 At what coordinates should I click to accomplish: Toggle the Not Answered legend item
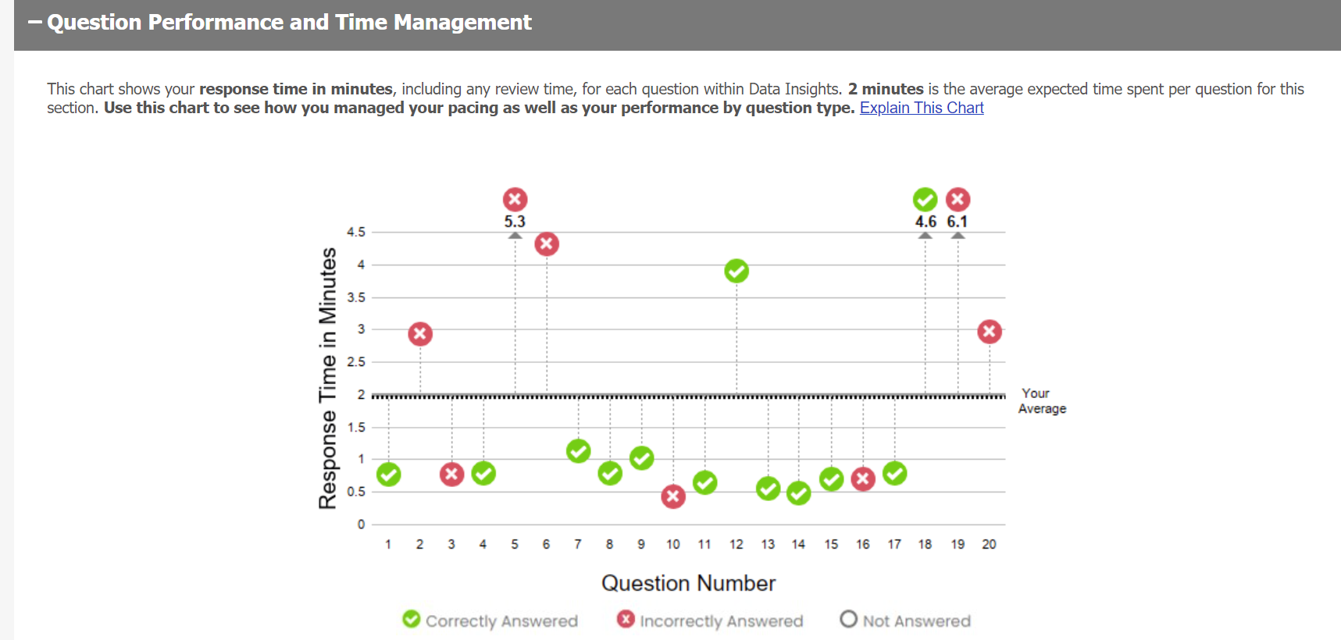[905, 620]
